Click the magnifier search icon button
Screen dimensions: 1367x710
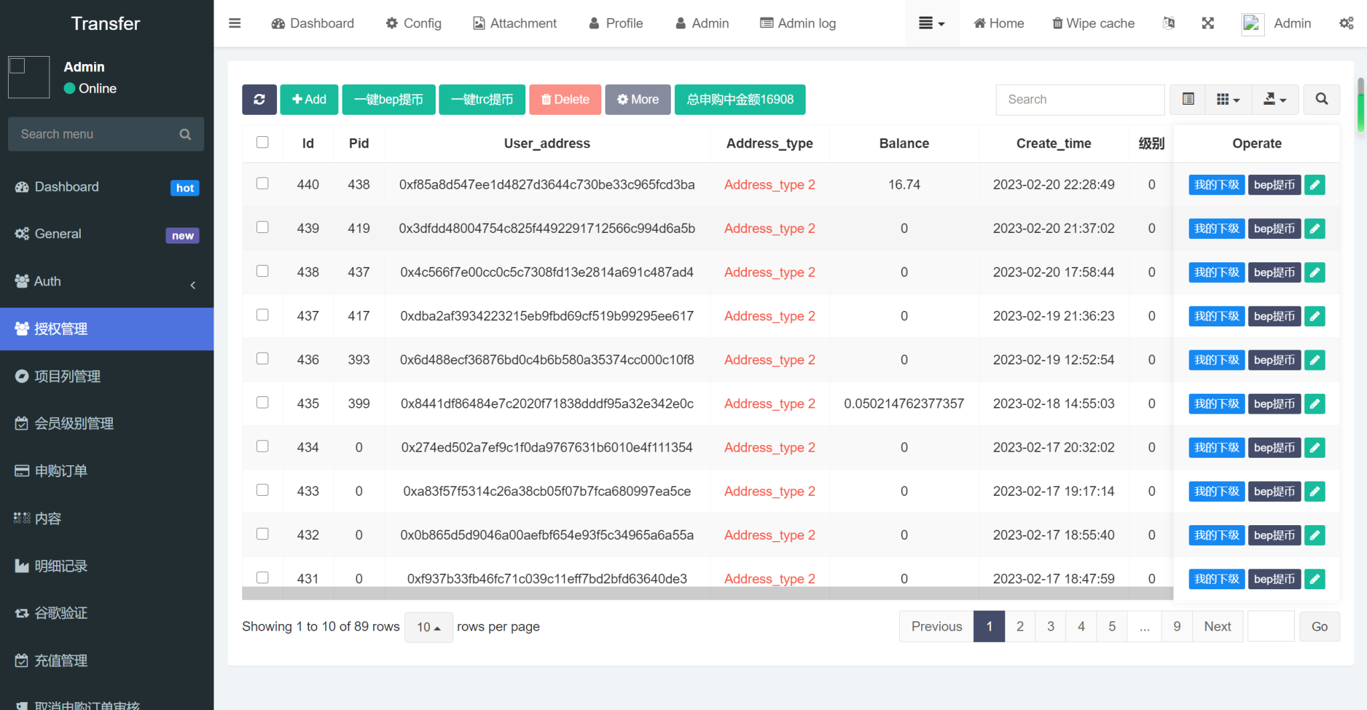(x=1321, y=99)
